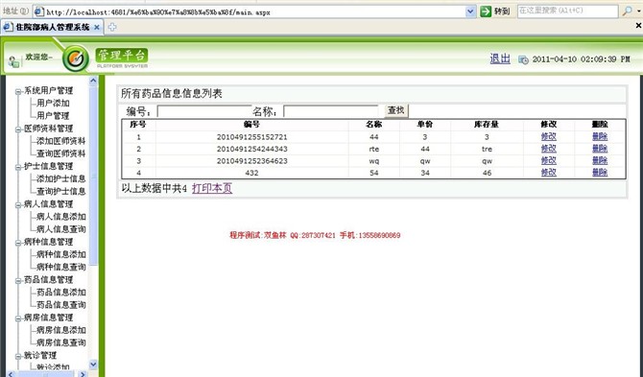
Task: Collapse the 系统用户管理 tree node
Action: (x=18, y=92)
